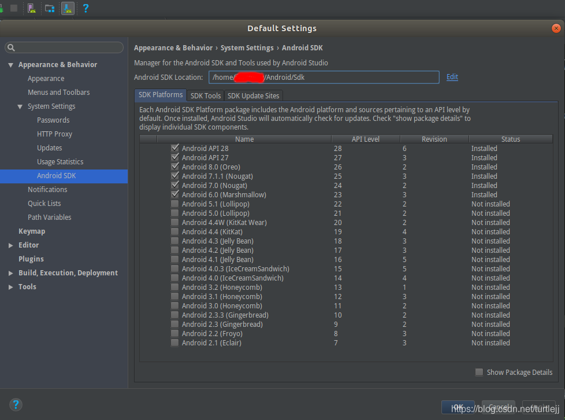Viewport: 565px width, 420px height.
Task: Click the API Level column header
Action: (366, 139)
